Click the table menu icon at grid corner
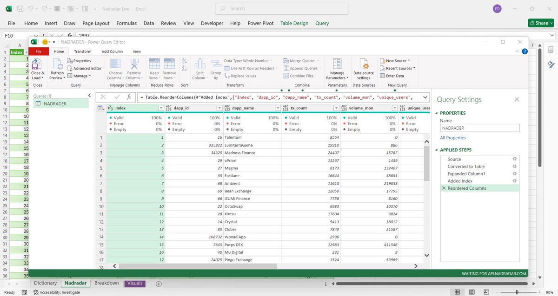The image size is (558, 296). tap(101, 108)
